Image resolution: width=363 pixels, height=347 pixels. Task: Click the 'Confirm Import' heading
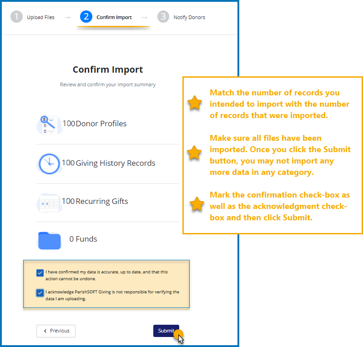tap(108, 69)
